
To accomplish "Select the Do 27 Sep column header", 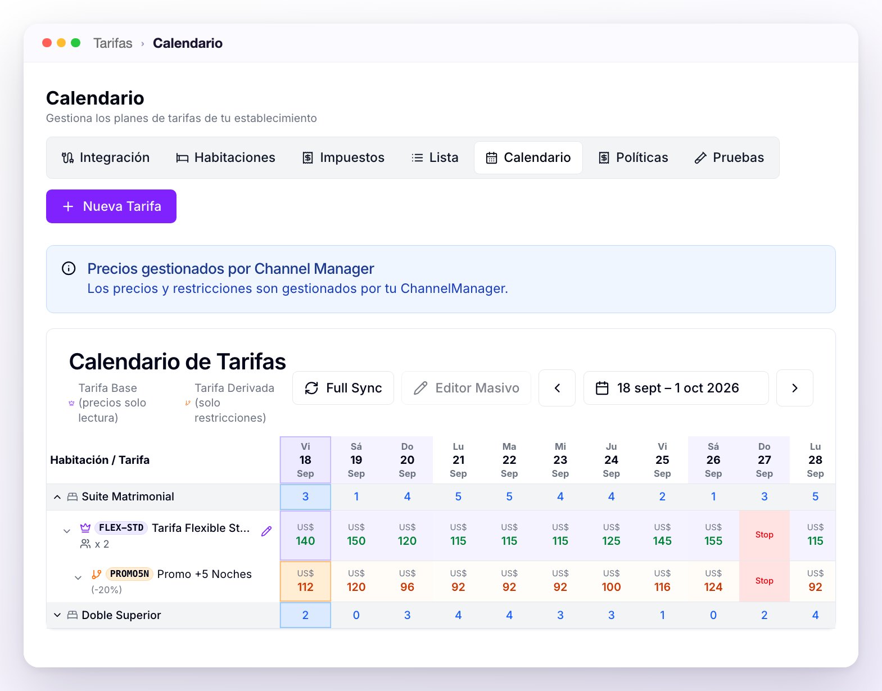I will click(765, 460).
